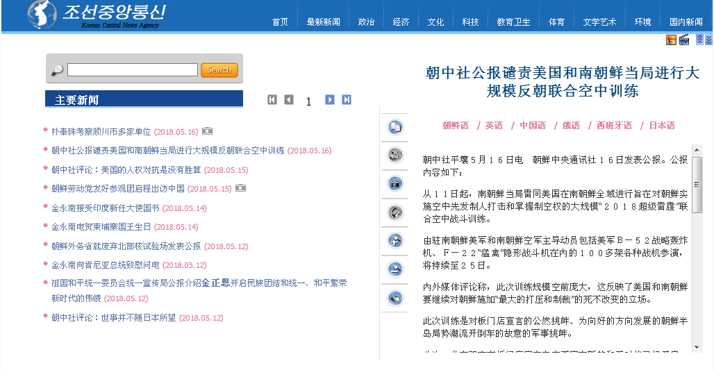Open the 文化 menu item
This screenshot has width=714, height=370.
pyautogui.click(x=435, y=22)
